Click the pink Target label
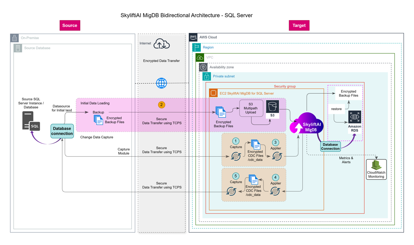 tap(299, 25)
